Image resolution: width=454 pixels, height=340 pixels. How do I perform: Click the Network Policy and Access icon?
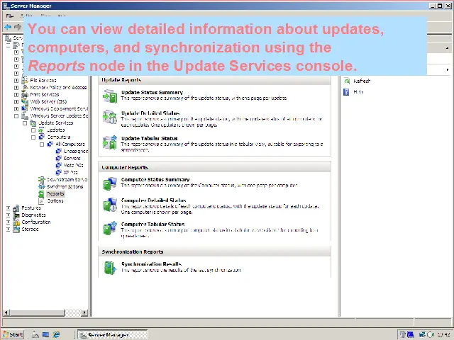coord(25,87)
